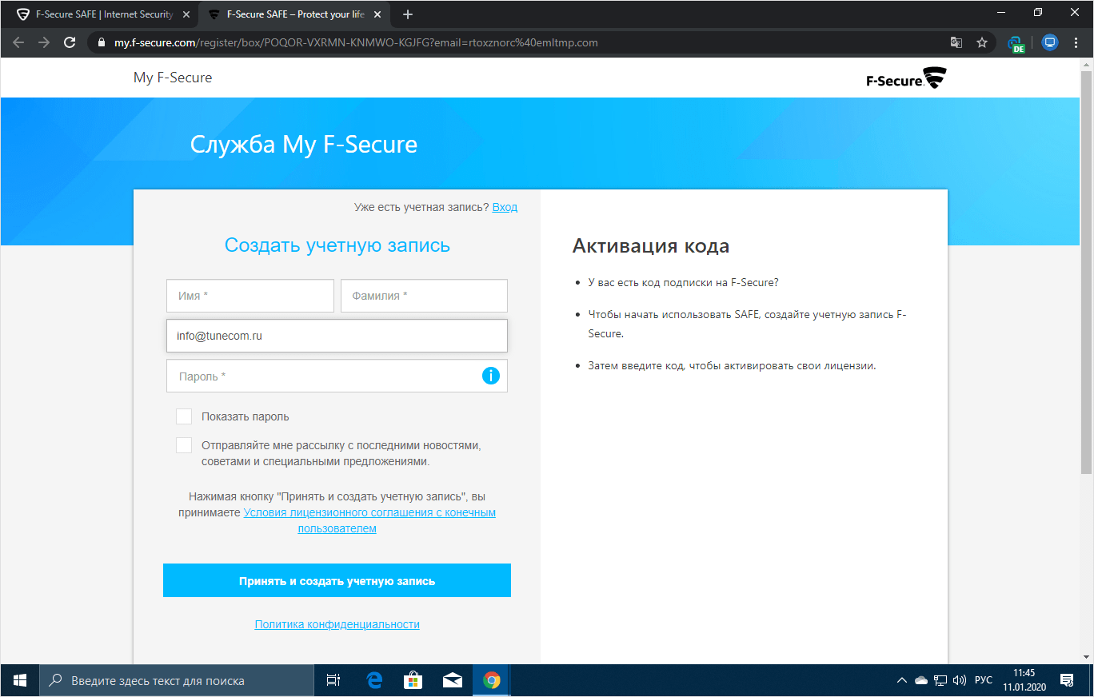Open a new browser tab
Image resolution: width=1094 pixels, height=697 pixels.
click(408, 14)
